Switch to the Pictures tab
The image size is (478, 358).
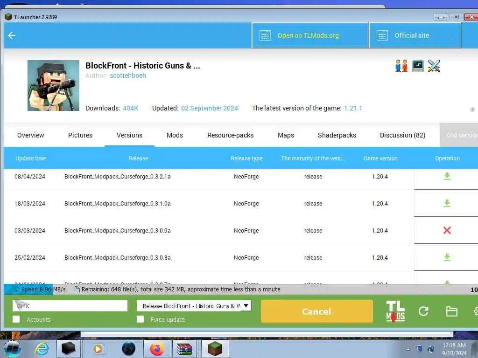tap(80, 135)
